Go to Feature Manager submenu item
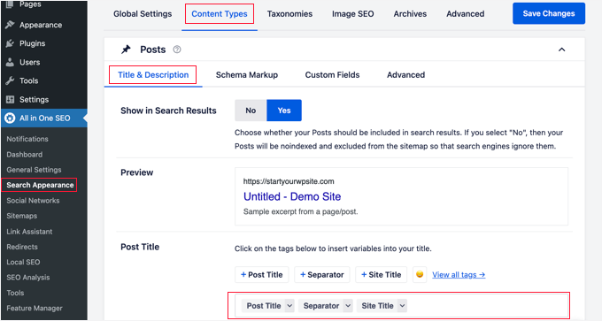The width and height of the screenshot is (602, 321). point(35,308)
